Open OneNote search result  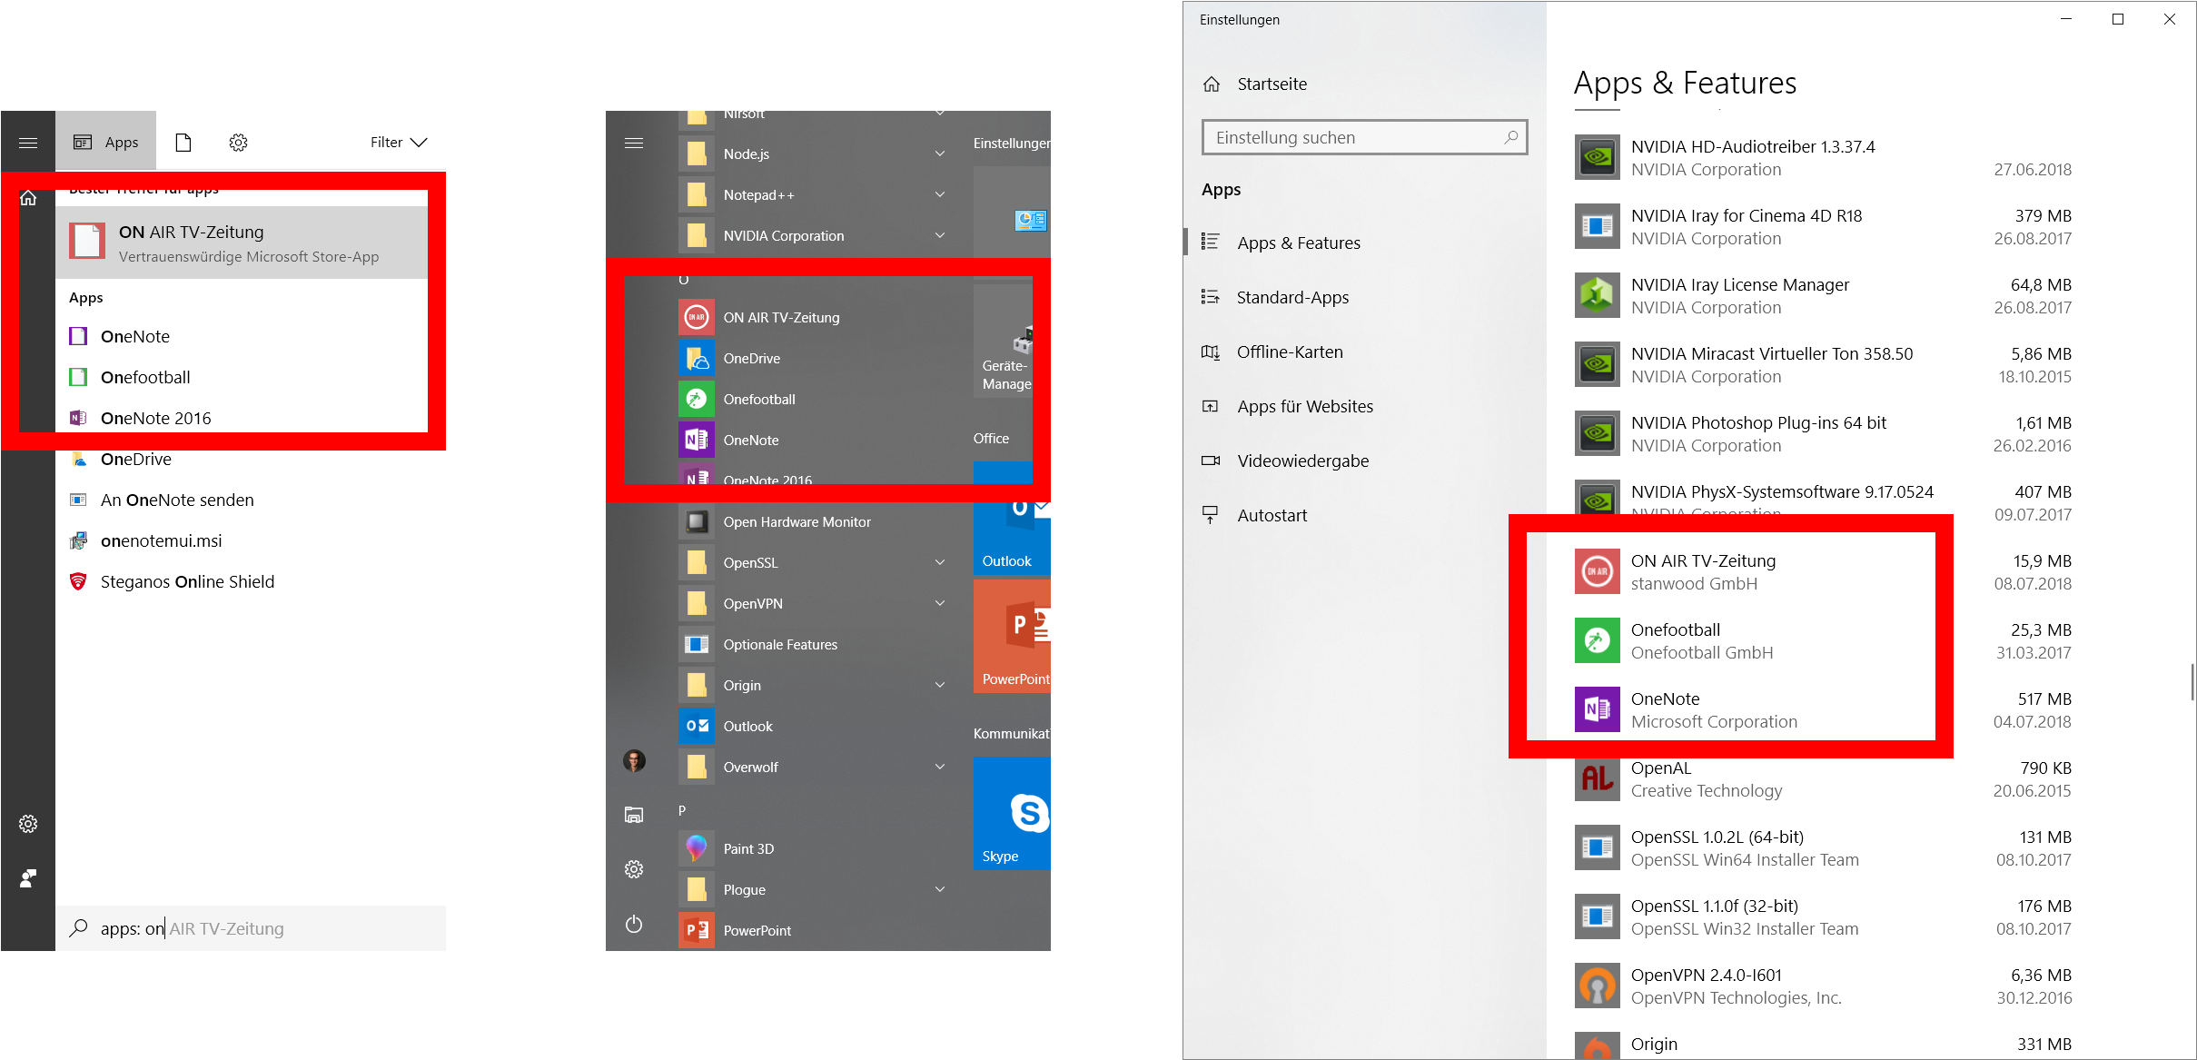coord(242,336)
